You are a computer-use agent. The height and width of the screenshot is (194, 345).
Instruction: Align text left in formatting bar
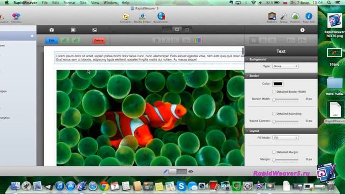254,40
